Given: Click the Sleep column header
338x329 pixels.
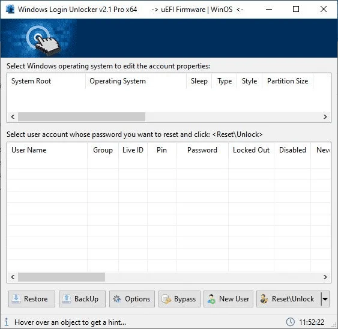Looking at the screenshot, I should (x=199, y=81).
